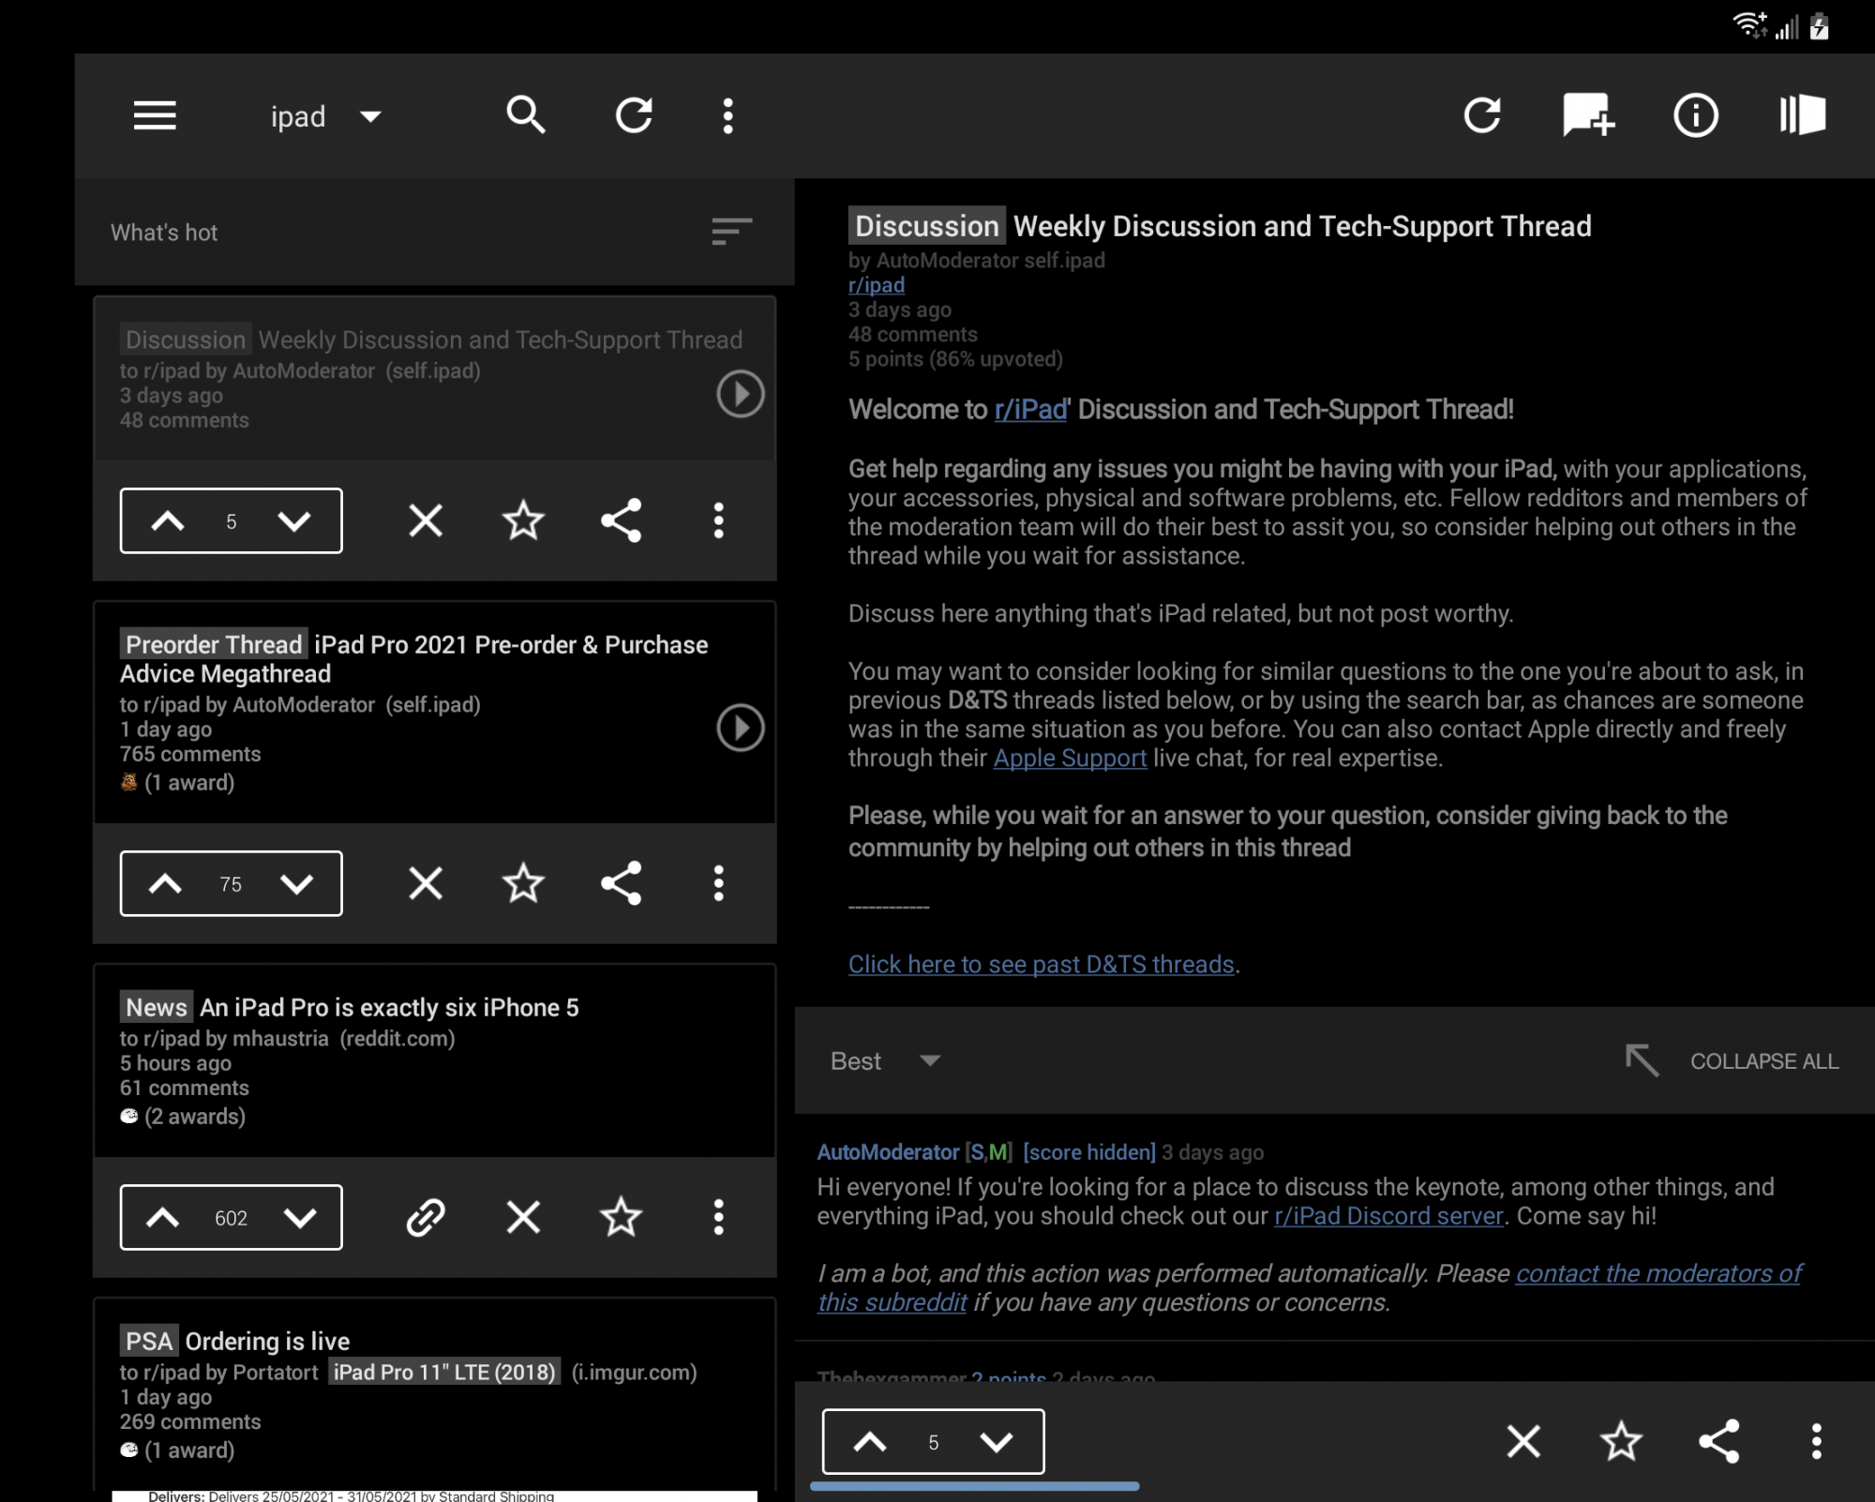This screenshot has height=1502, width=1875.
Task: Open the left toolbar three-dot menu
Action: pyautogui.click(x=727, y=116)
